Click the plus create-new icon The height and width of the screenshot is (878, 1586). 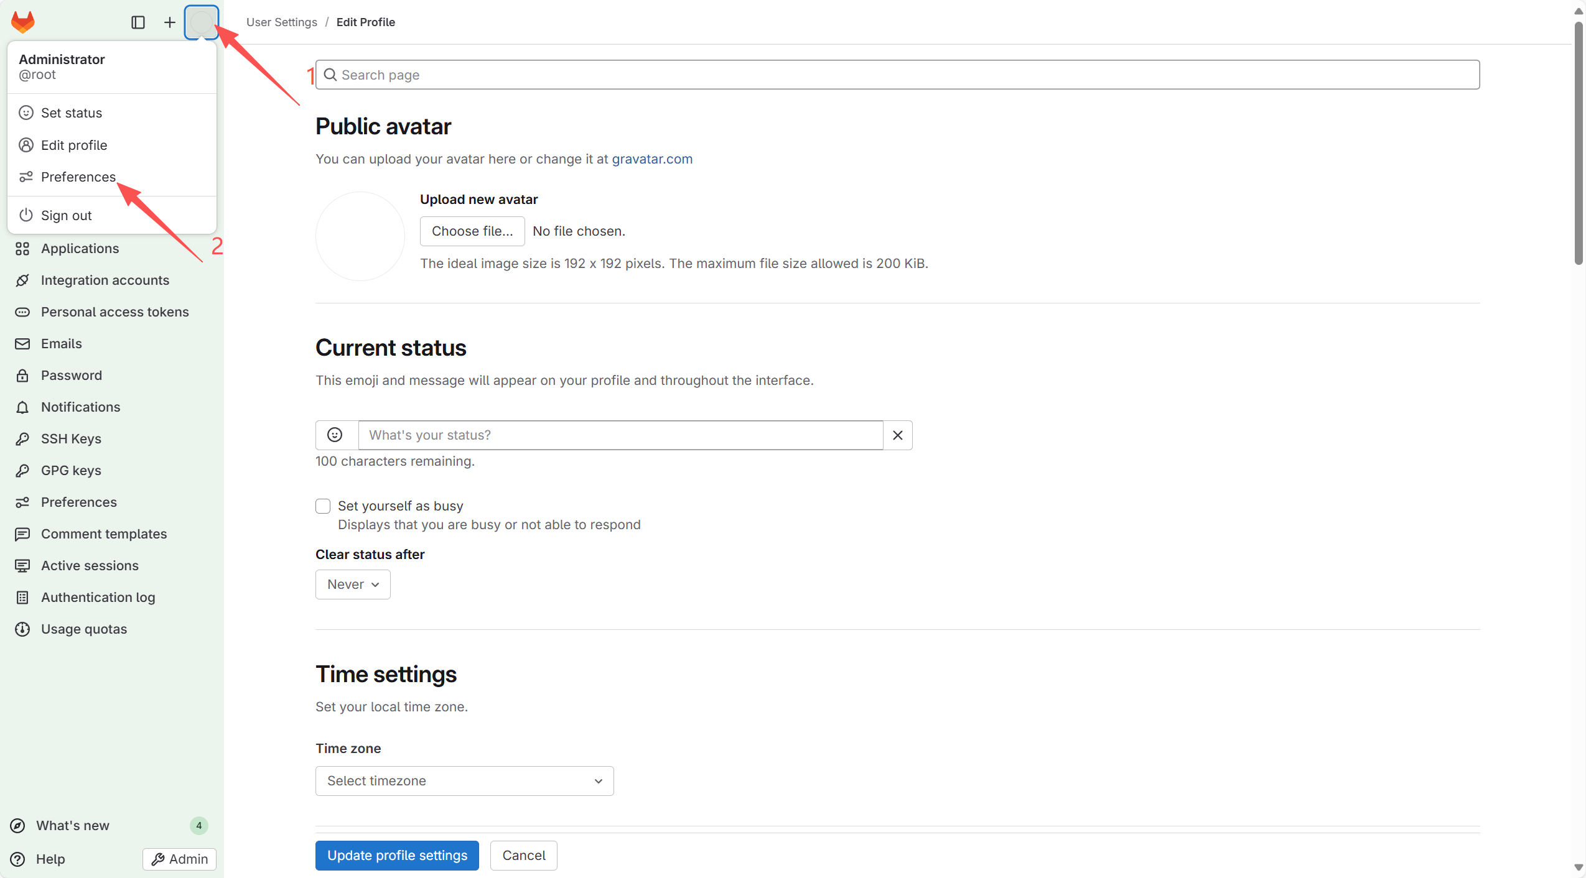(169, 22)
